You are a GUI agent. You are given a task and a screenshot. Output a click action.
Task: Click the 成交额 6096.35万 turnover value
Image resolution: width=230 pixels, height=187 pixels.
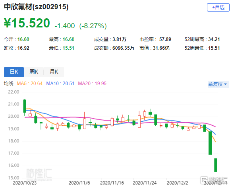[x=114, y=48]
